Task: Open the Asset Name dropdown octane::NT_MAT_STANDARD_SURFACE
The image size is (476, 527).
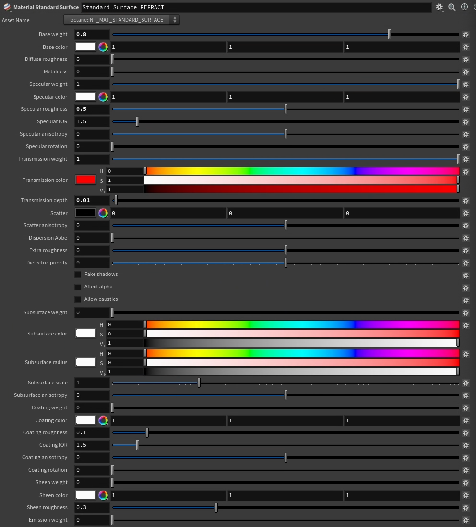Action: click(121, 20)
